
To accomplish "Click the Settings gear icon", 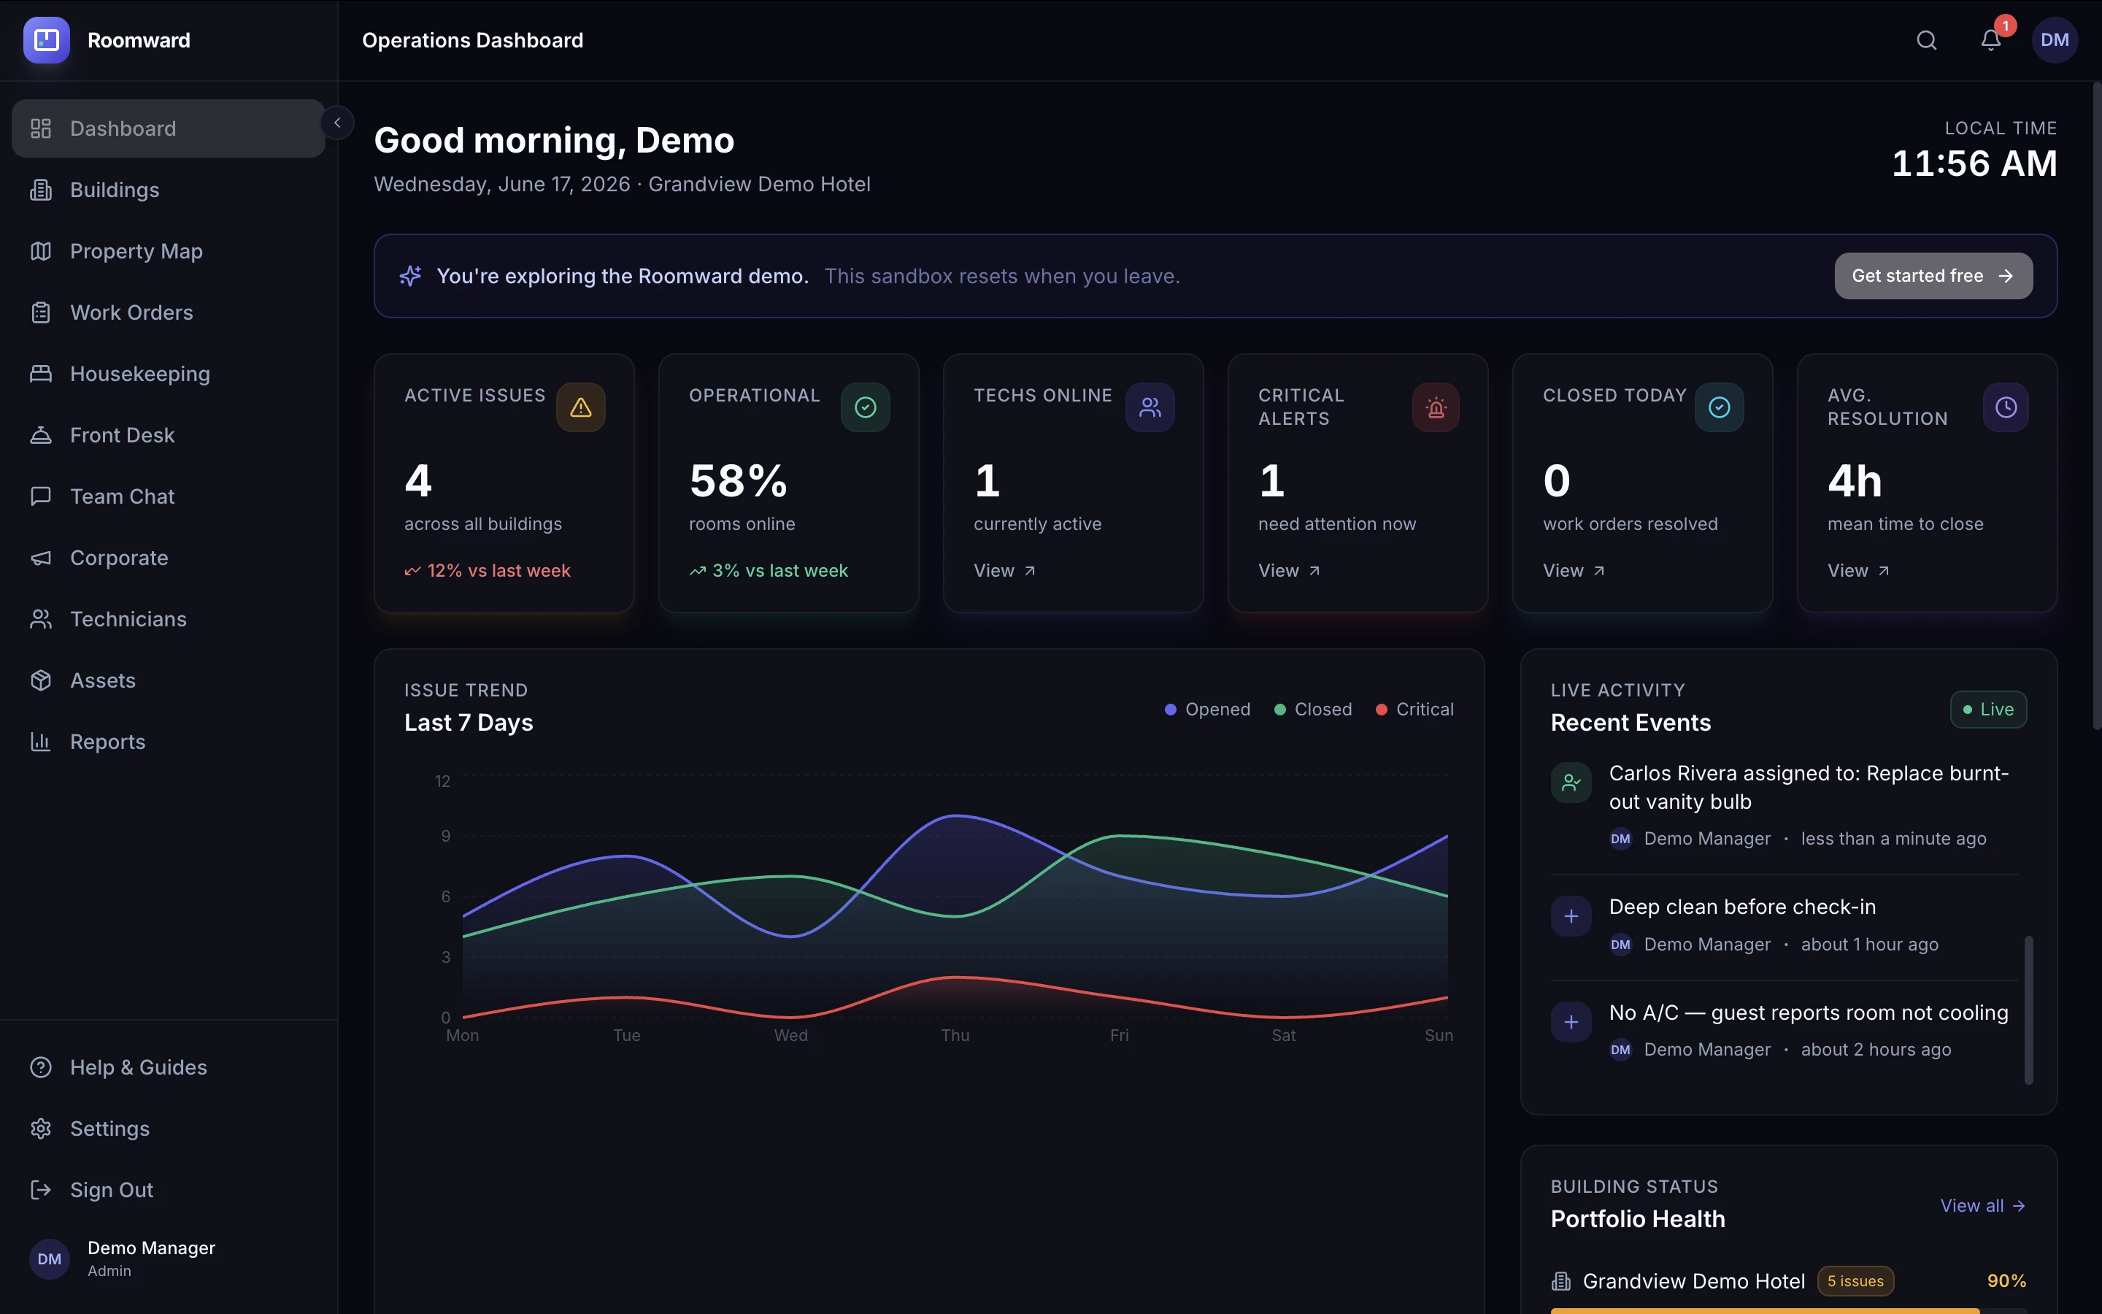I will (41, 1128).
